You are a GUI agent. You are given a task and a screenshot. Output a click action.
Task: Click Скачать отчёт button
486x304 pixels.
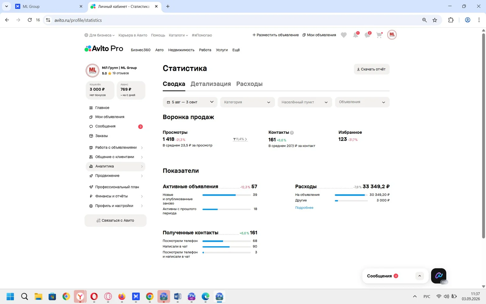click(x=371, y=69)
